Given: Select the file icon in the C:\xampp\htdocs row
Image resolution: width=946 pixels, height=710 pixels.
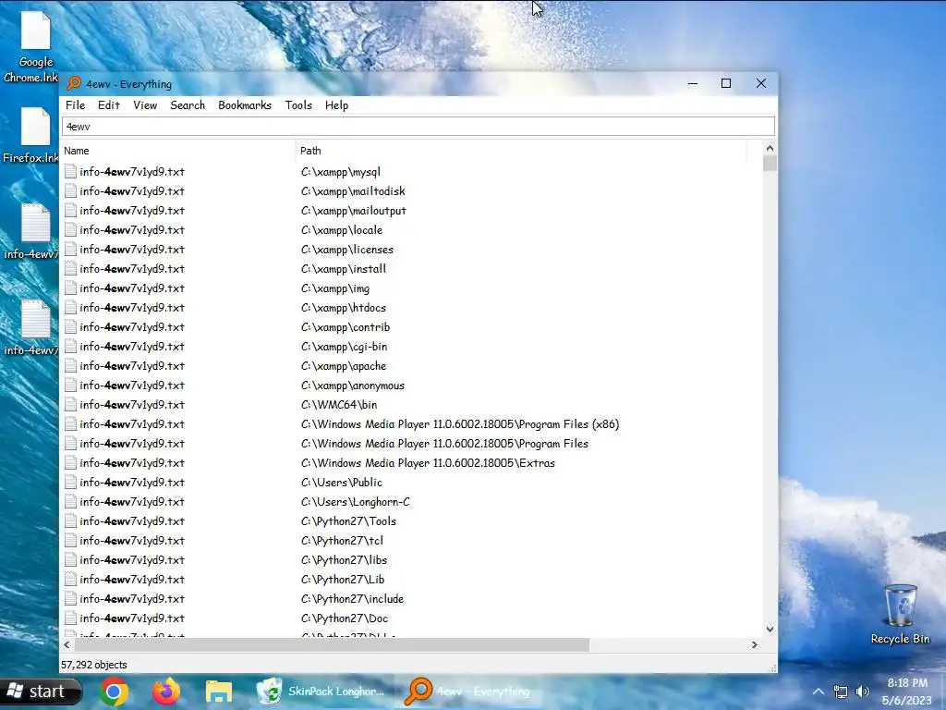Looking at the screenshot, I should pyautogui.click(x=70, y=307).
